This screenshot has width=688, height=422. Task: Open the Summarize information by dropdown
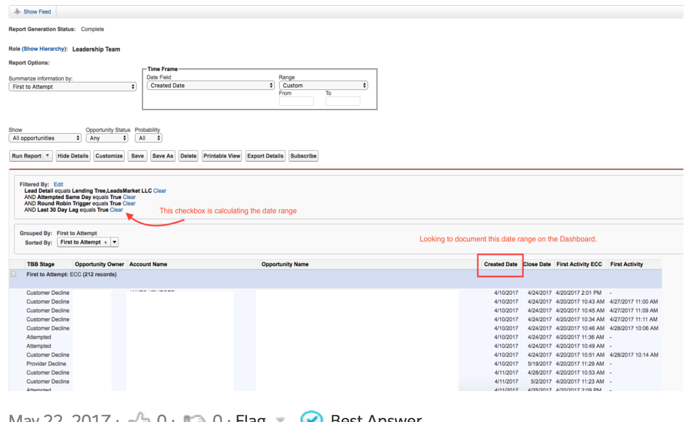click(72, 87)
